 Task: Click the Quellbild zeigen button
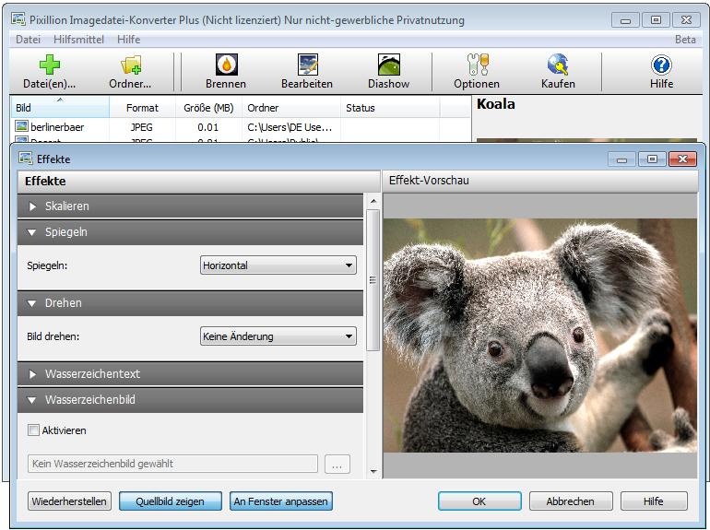[171, 501]
